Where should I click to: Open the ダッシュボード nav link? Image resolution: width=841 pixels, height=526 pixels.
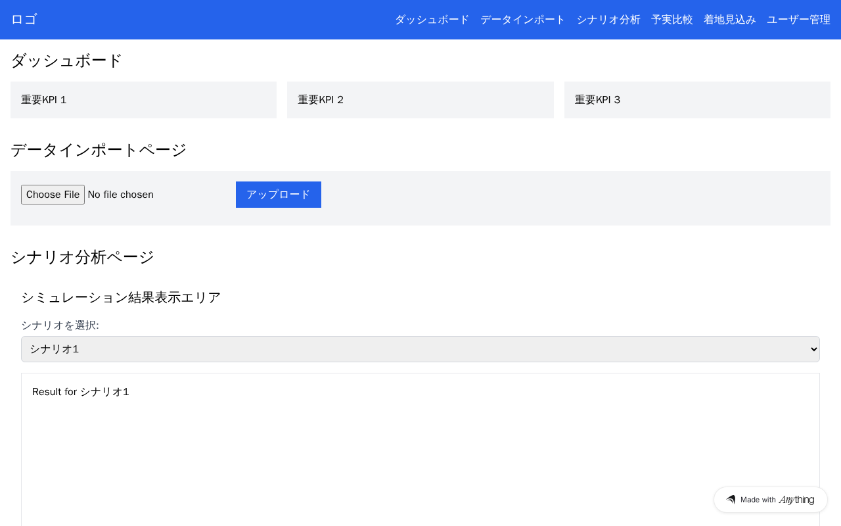(432, 20)
